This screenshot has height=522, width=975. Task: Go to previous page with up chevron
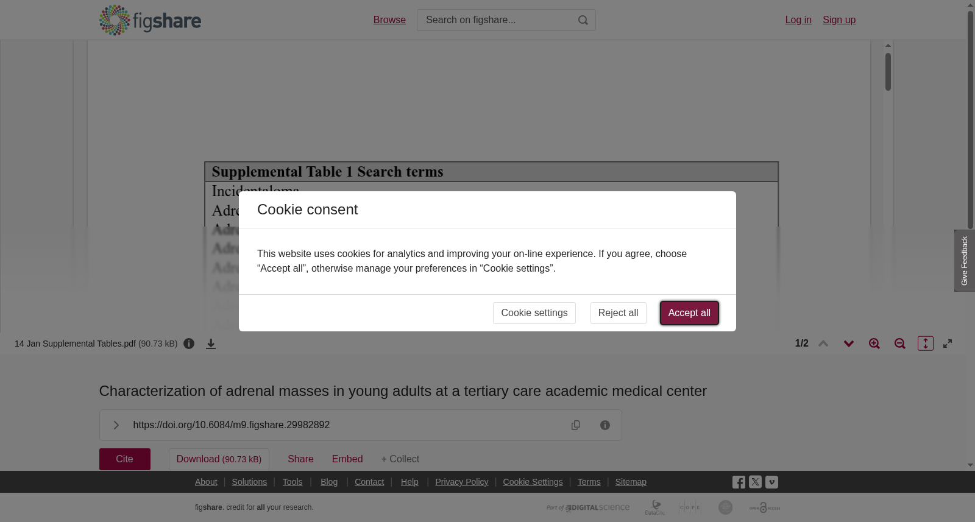(x=823, y=344)
